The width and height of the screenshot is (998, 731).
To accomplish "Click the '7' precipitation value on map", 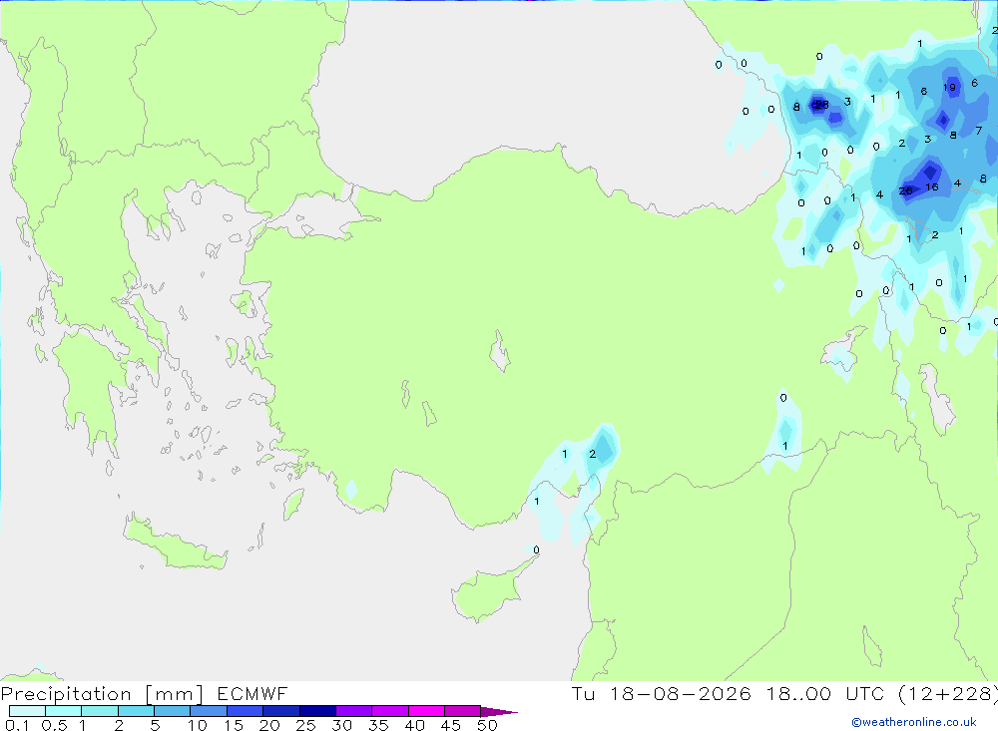I will pyautogui.click(x=979, y=131).
